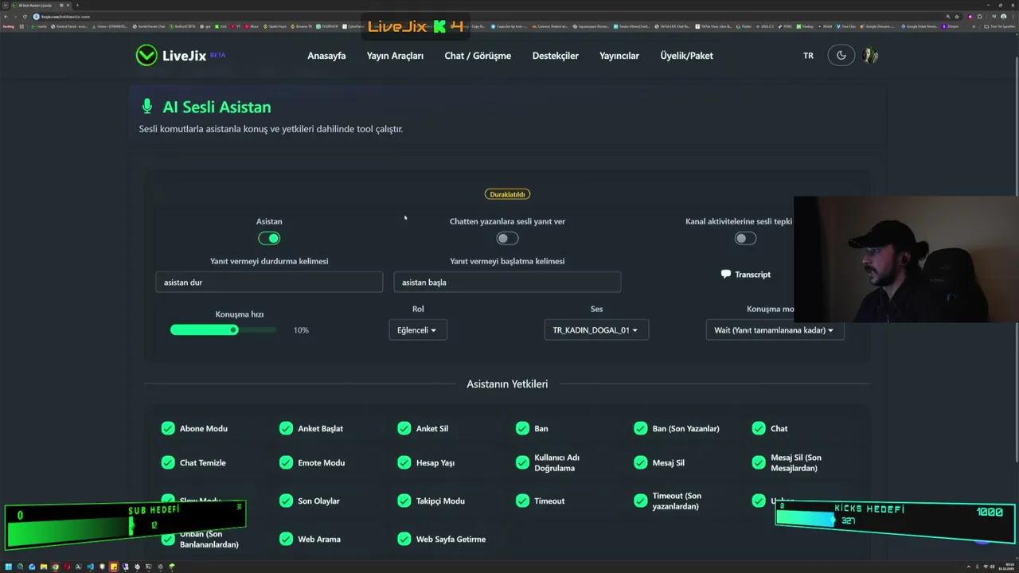Viewport: 1019px width, 573px height.
Task: Click the browser back arrow
Action: 6,17
